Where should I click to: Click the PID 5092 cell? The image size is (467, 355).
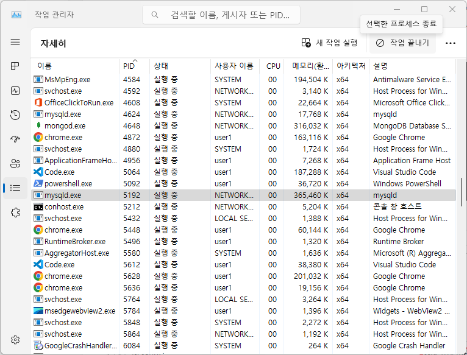(x=132, y=184)
